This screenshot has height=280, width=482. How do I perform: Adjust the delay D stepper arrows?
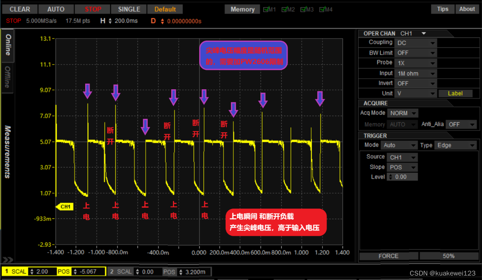click(x=162, y=21)
